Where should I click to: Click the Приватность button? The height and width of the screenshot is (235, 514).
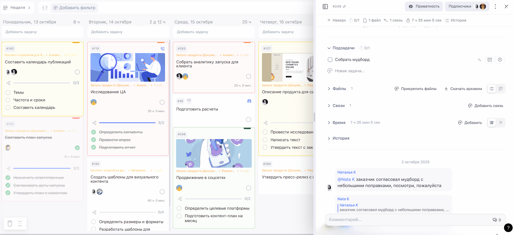point(424,6)
